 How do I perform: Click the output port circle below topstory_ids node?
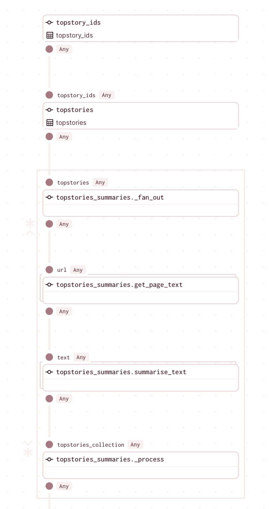tap(49, 49)
